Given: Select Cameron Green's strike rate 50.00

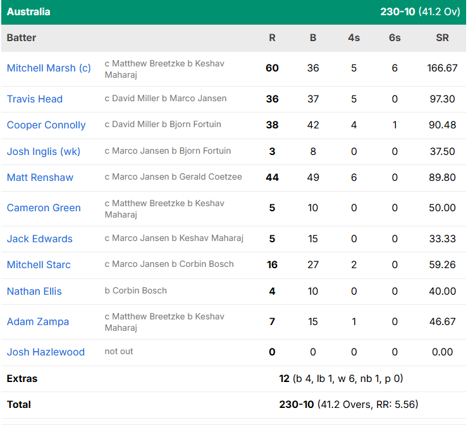Looking at the screenshot, I should tap(442, 208).
